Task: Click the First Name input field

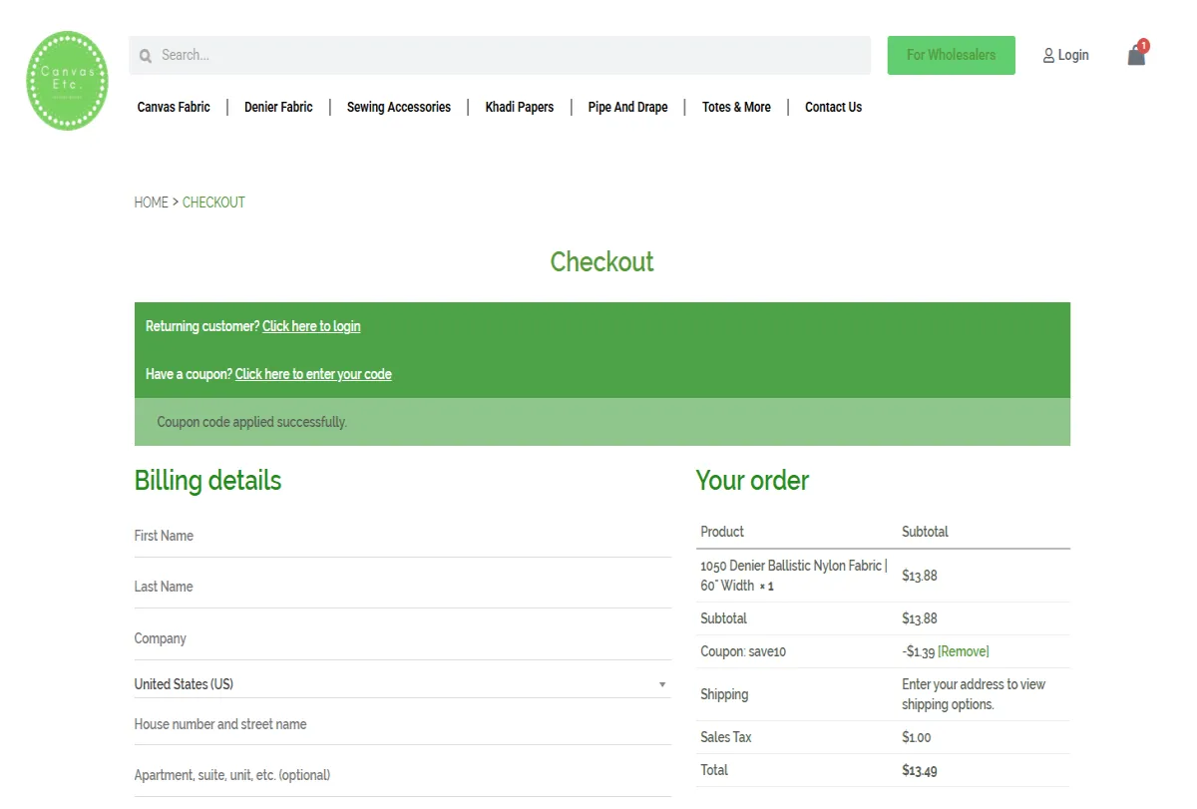Action: pyautogui.click(x=399, y=536)
